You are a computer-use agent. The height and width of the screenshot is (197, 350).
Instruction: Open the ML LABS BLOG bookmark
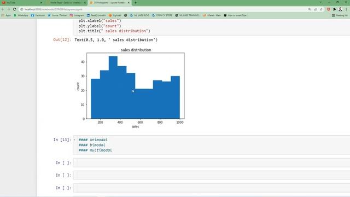tap(139, 15)
